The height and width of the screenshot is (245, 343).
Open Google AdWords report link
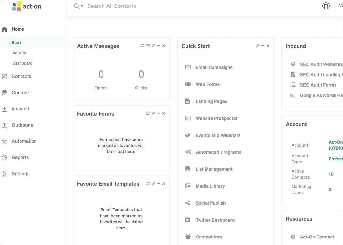coord(321,95)
